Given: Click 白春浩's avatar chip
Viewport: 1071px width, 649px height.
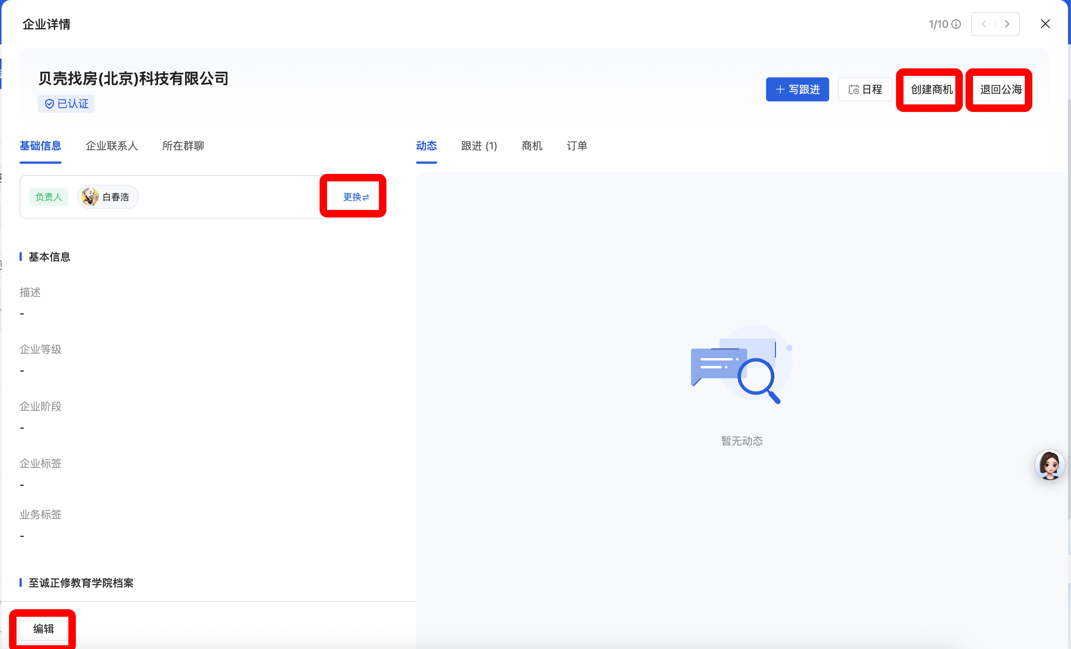Looking at the screenshot, I should tap(108, 197).
